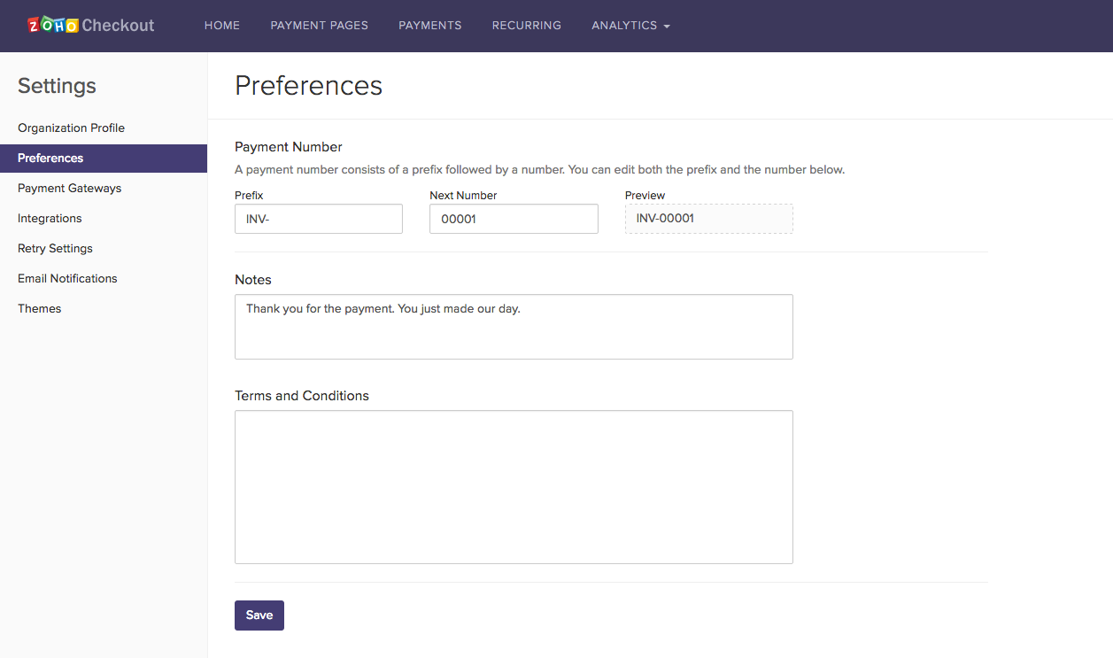
Task: Configure Email Notifications
Action: (67, 278)
